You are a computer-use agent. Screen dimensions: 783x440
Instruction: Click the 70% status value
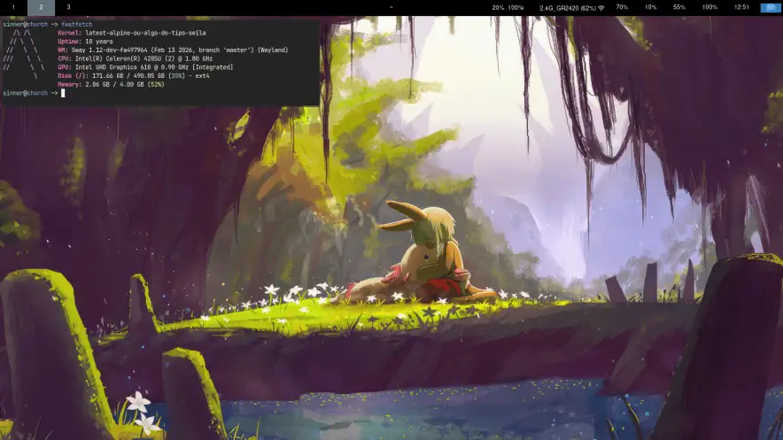(622, 7)
